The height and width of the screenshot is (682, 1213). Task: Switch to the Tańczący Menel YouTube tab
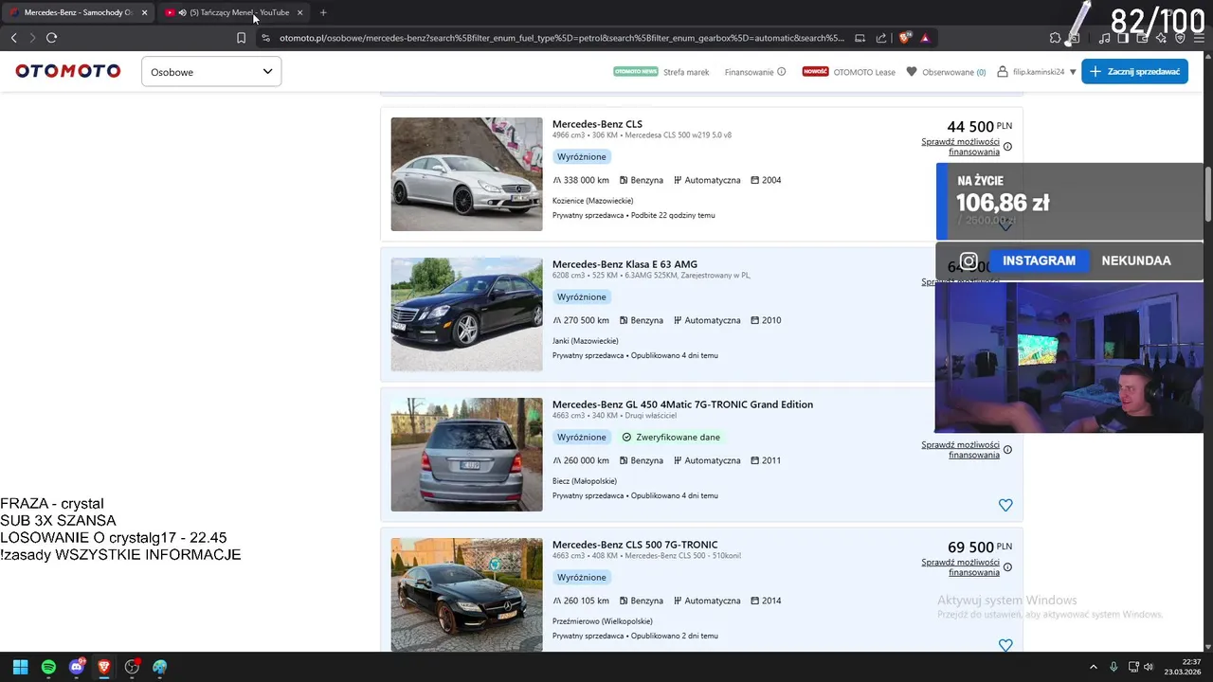coord(232,12)
